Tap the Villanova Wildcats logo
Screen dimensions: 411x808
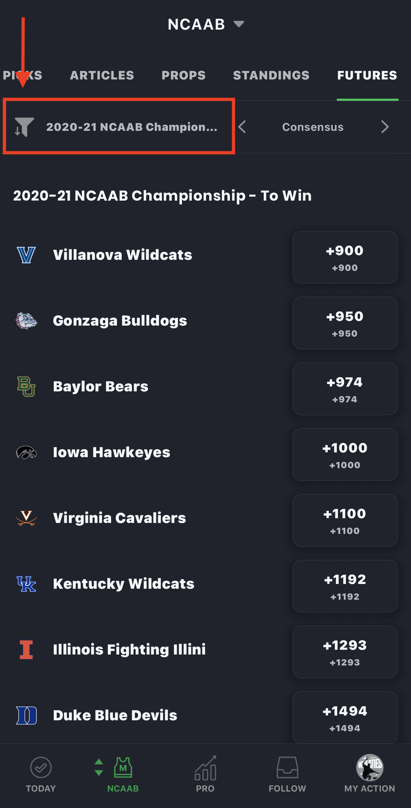point(26,255)
